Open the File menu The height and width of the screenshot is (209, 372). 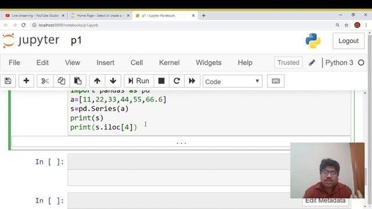14,63
